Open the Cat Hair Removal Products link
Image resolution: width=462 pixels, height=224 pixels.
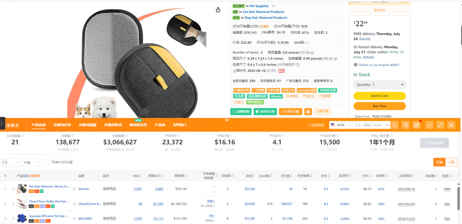click(x=264, y=12)
